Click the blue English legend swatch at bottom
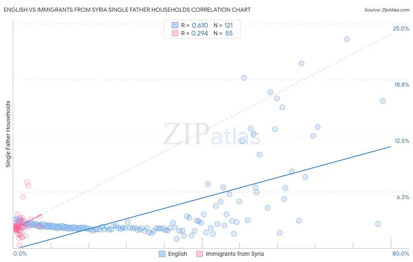 (x=162, y=254)
